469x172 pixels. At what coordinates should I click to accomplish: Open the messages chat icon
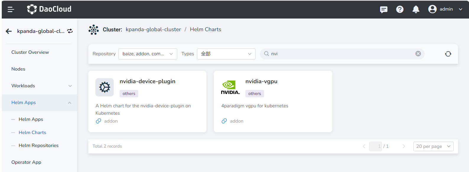(384, 9)
